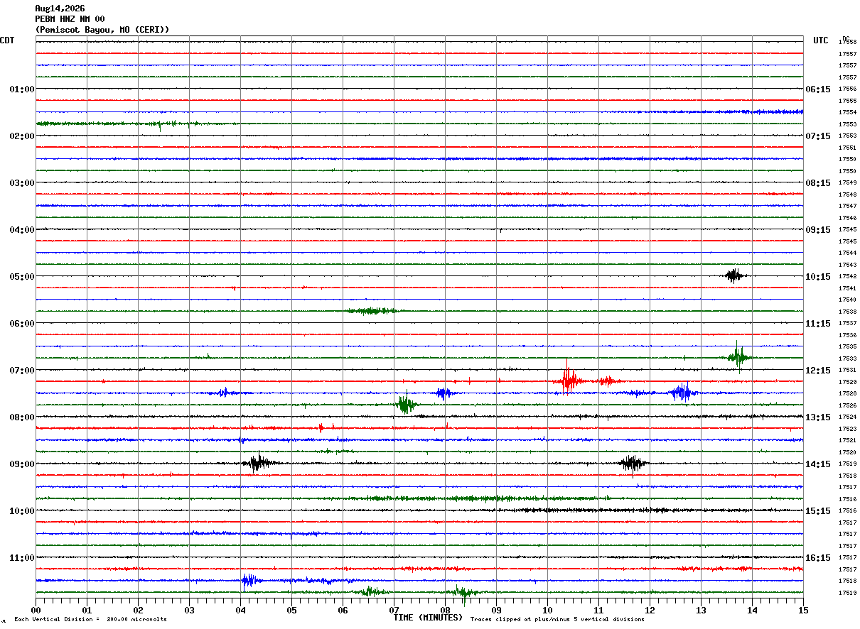The height and width of the screenshot is (629, 860).
Task: Click the blue burst on the 11:30 trace
Action: coord(249,581)
